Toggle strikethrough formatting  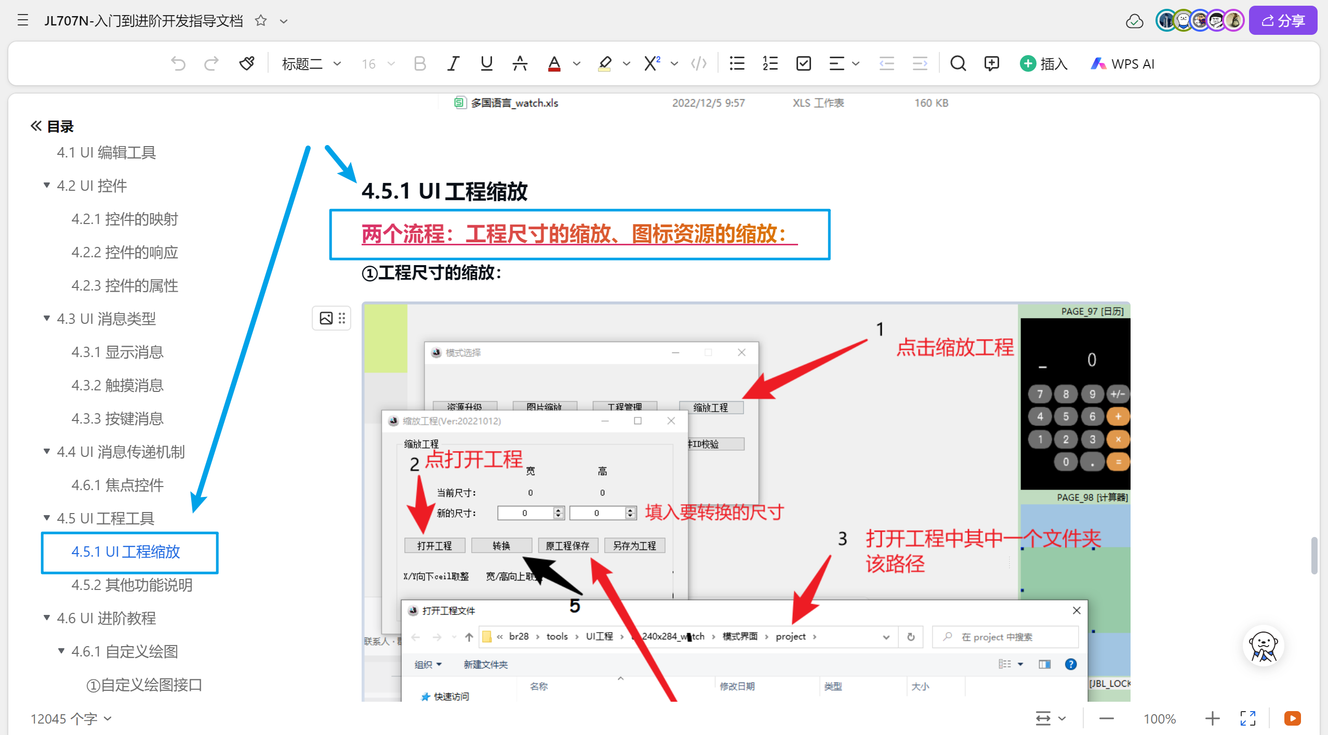coord(520,64)
